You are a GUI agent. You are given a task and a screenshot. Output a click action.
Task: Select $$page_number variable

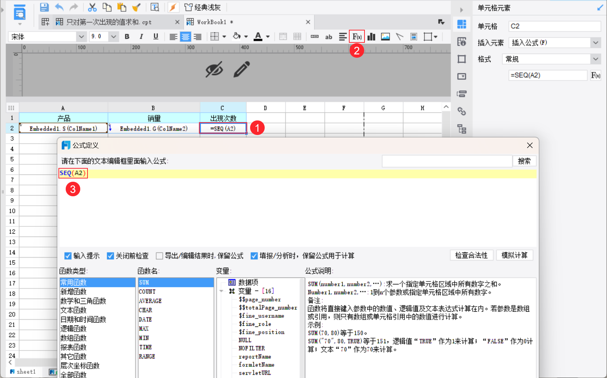point(260,300)
